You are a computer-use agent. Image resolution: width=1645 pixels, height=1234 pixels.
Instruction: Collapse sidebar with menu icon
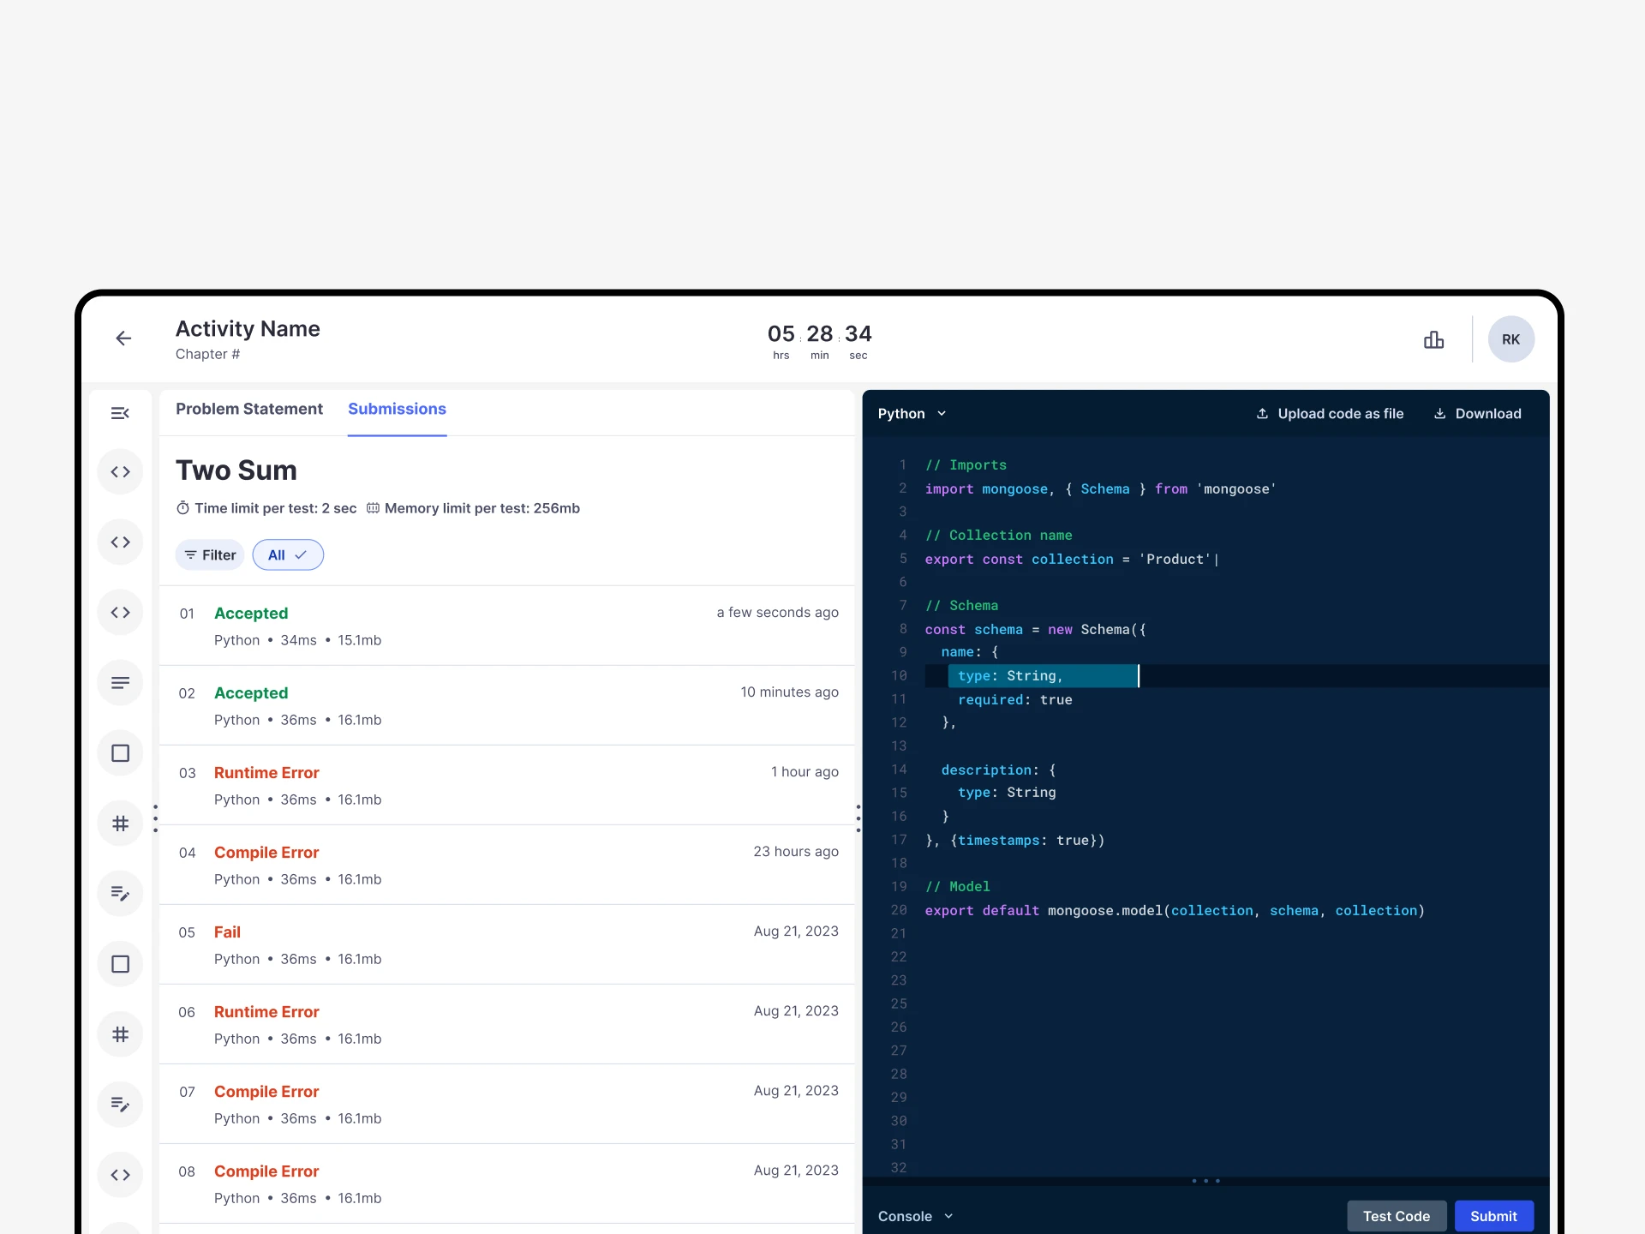pos(120,414)
